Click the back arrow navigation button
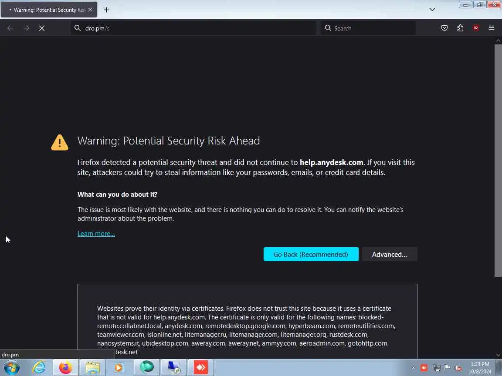 (x=10, y=28)
